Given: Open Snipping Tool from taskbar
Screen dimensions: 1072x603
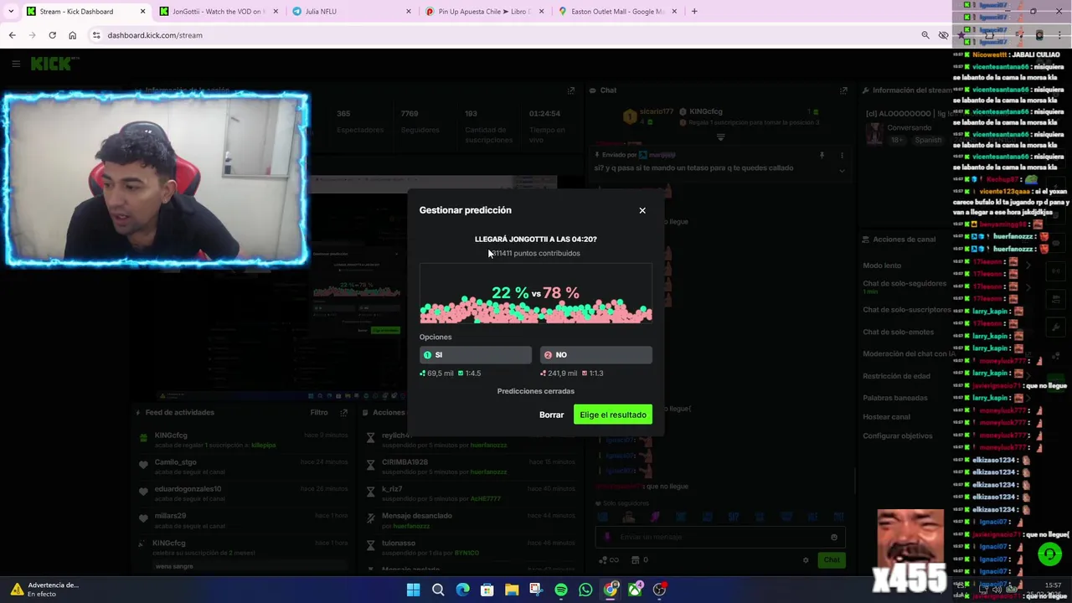Looking at the screenshot, I should point(536,590).
